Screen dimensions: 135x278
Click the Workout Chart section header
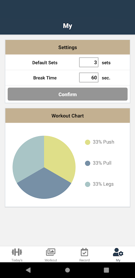[67, 116]
